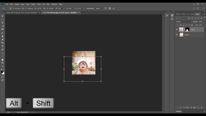Select the Move tool
206x116 pixels.
2,16
